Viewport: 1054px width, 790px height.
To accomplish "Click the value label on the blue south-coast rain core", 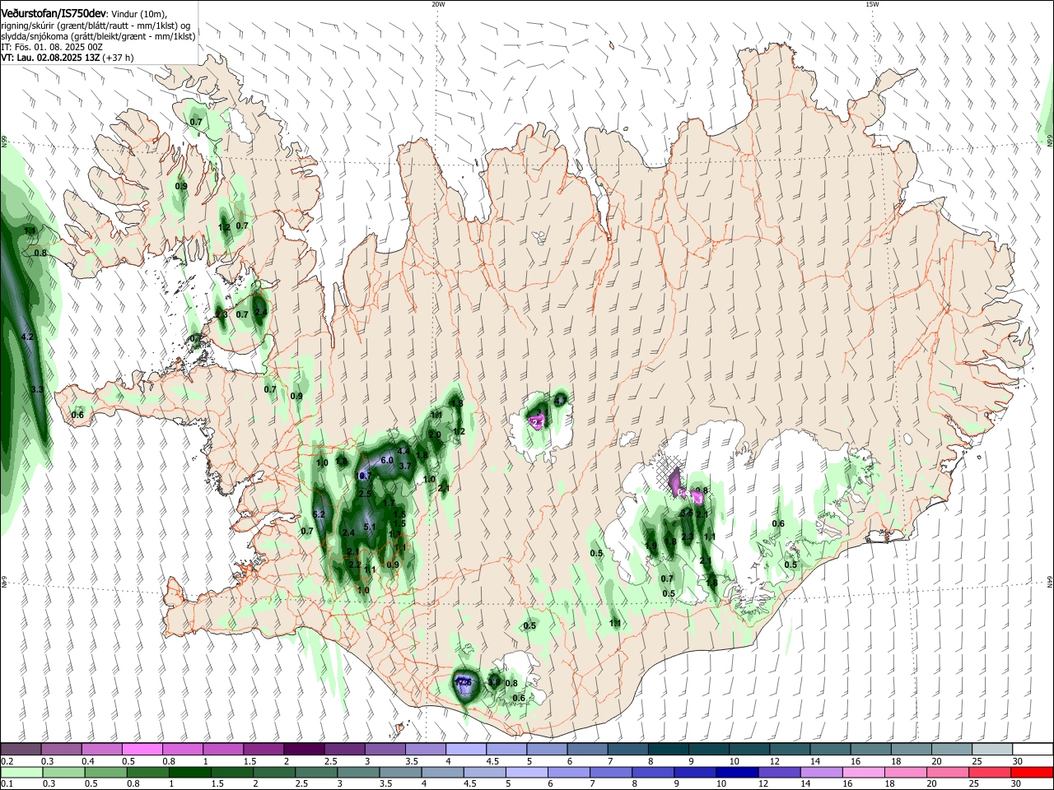I will coord(464,682).
